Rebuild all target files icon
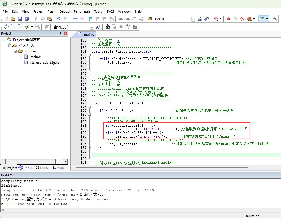Screen dimensions: 281x218 point(20,27)
